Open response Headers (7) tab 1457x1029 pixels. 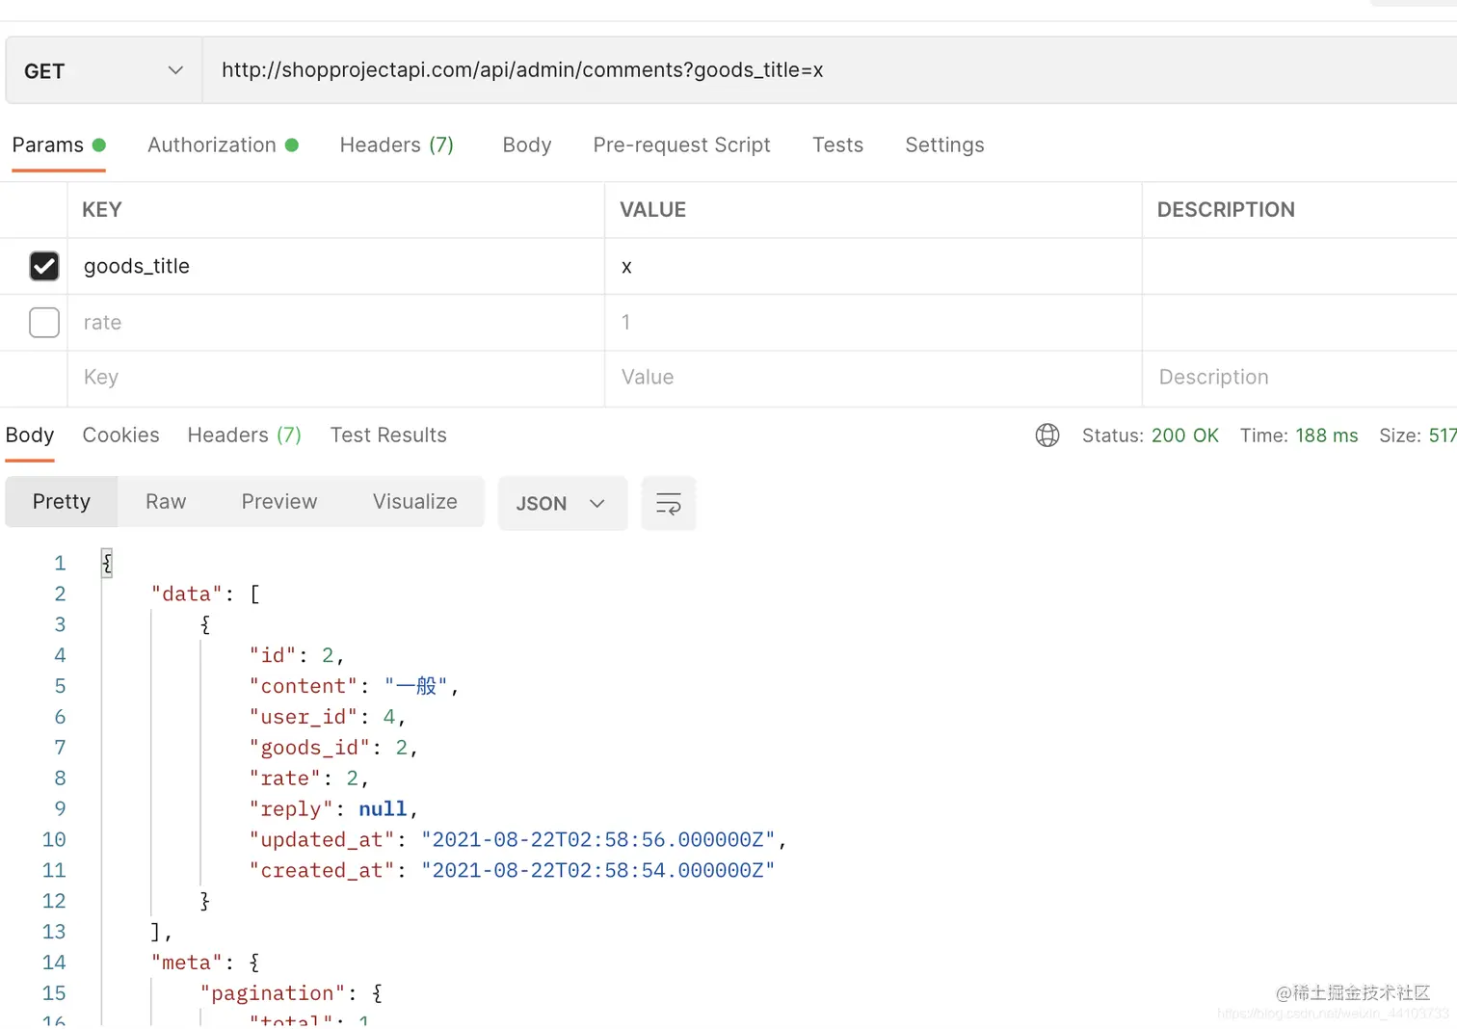coord(244,435)
